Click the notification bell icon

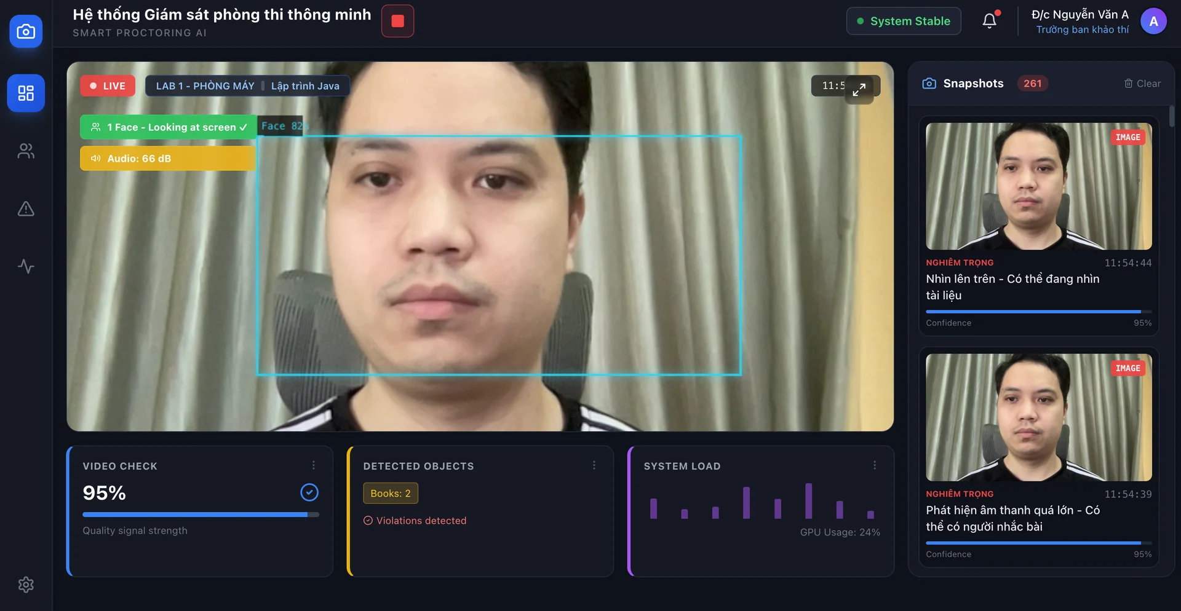[988, 20]
